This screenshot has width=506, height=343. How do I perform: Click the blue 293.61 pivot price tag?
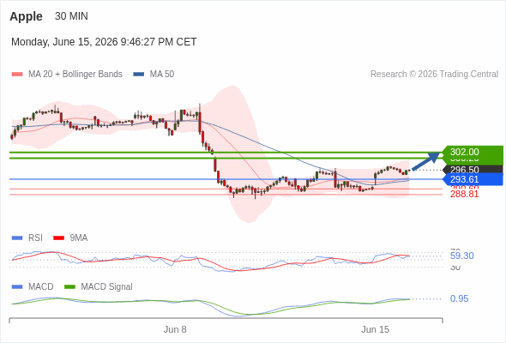coord(473,179)
